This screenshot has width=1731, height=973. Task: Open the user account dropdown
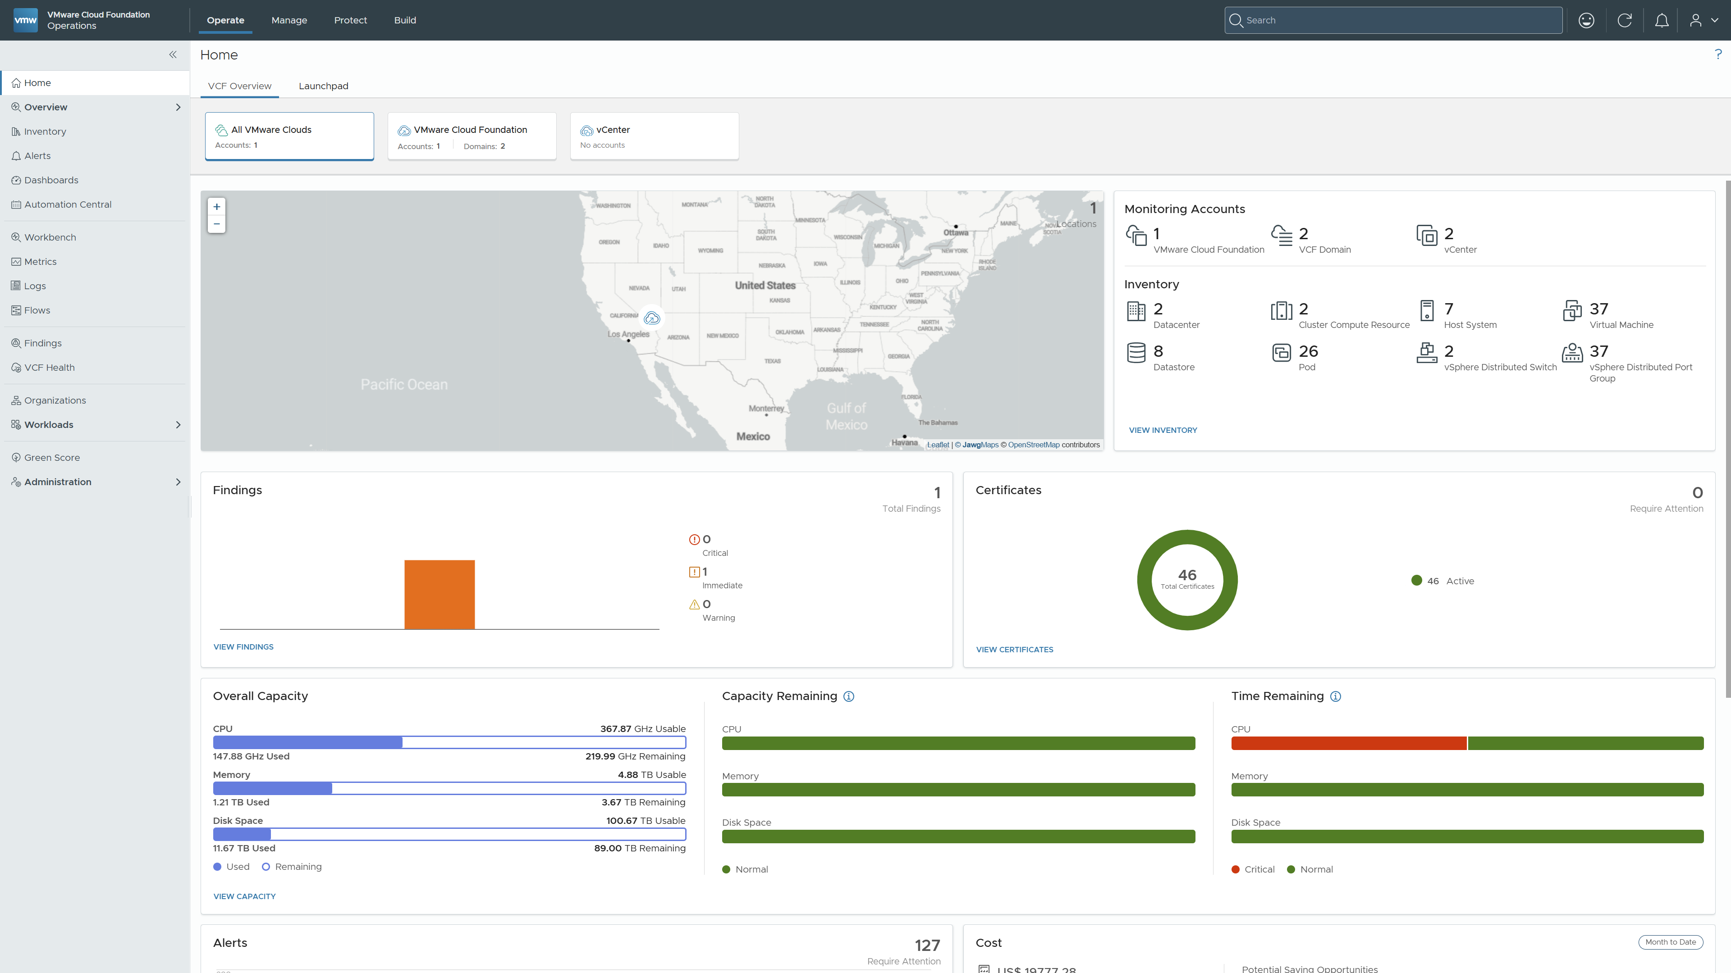(1704, 20)
